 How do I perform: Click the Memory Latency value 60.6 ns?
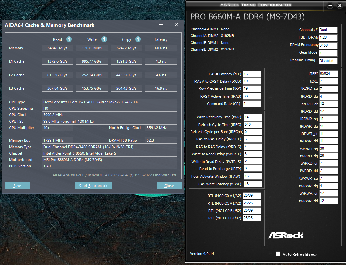(161, 48)
